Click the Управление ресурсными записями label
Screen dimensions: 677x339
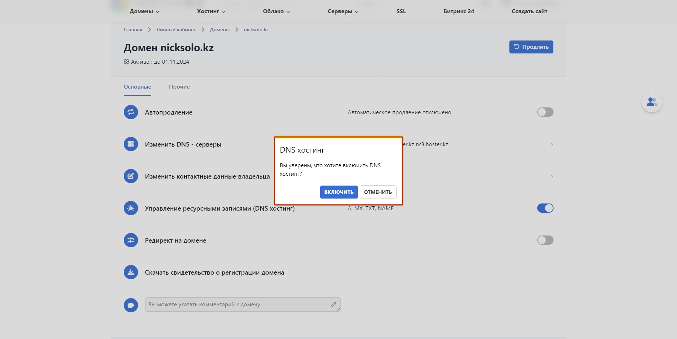click(x=220, y=208)
